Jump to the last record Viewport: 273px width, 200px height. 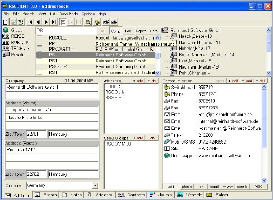[54, 22]
